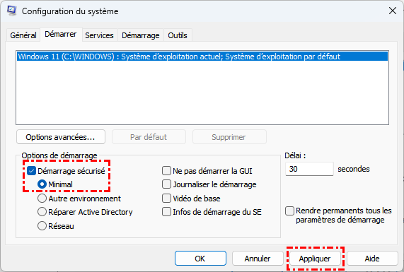The width and height of the screenshot is (404, 272).
Task: Select the Windows 11 boot entry
Action: pos(202,57)
